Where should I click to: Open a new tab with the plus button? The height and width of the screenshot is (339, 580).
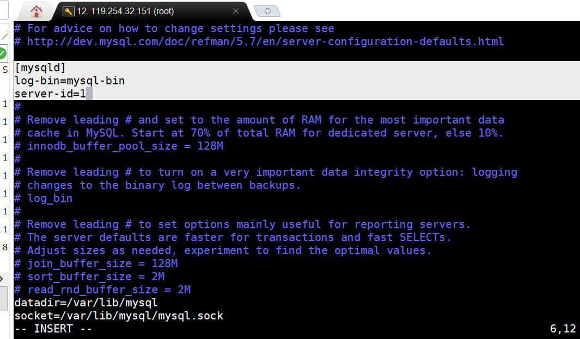pyautogui.click(x=267, y=11)
